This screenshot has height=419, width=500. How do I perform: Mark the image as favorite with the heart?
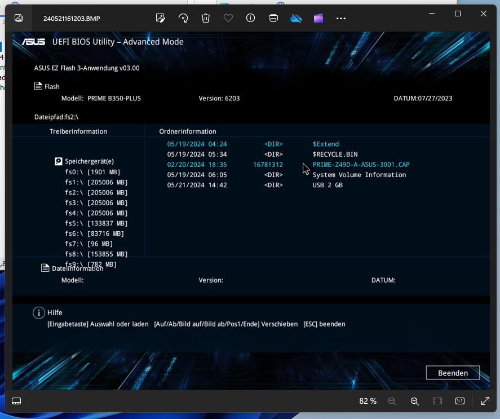pyautogui.click(x=228, y=18)
